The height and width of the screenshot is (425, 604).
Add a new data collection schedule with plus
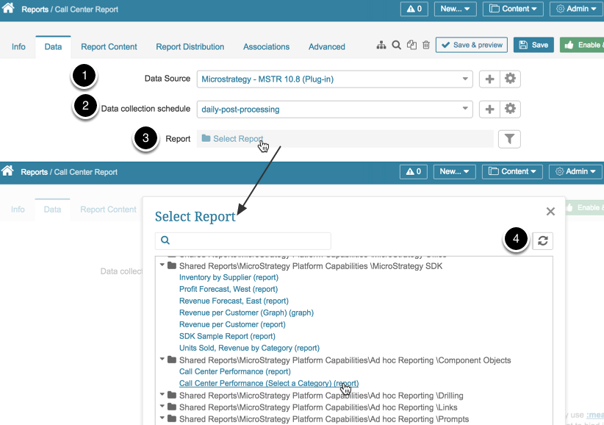pos(489,109)
